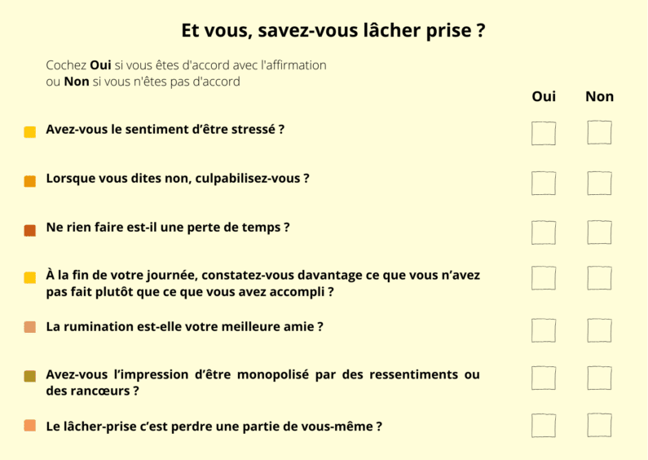The image size is (648, 460).
Task: Check Oui for the rumination question
Action: pyautogui.click(x=544, y=330)
